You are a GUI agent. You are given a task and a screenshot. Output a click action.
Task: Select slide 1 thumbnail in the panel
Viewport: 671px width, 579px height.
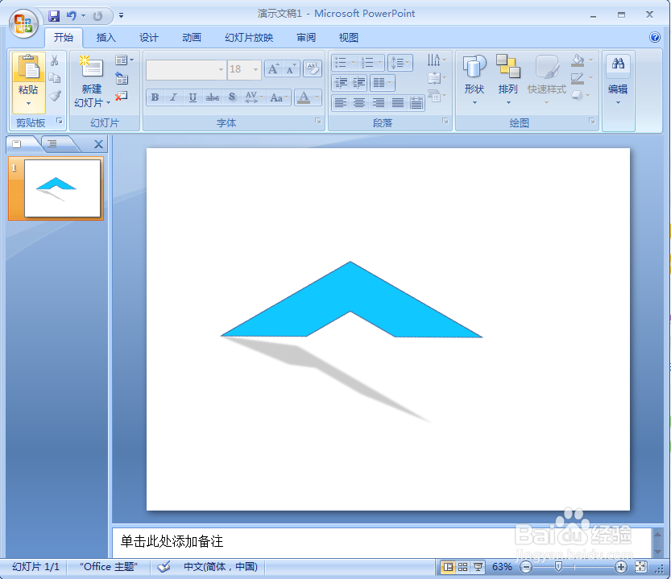coord(62,188)
